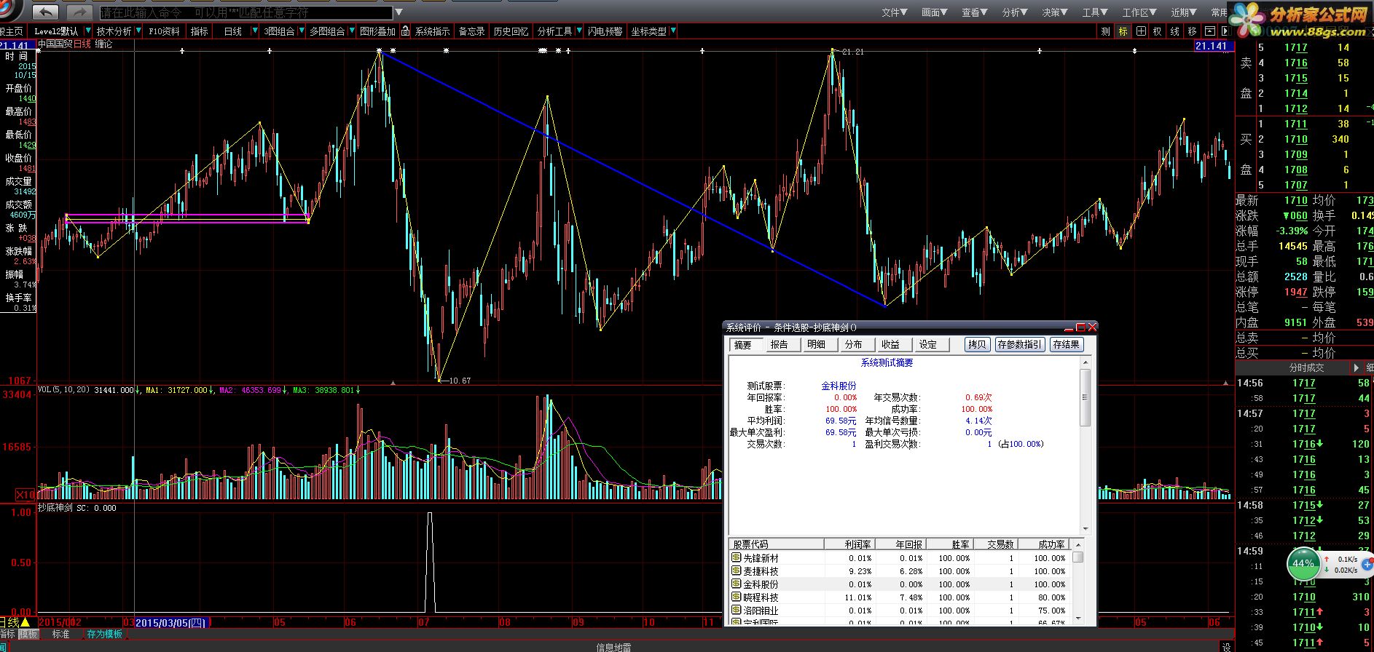Click the play arrow beside 分时成交
Viewport: 1374px width, 652px height.
(1356, 367)
